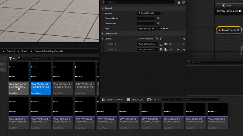Go to Sound folder in breadcrumb
The height and width of the screenshot is (136, 243).
[25, 51]
